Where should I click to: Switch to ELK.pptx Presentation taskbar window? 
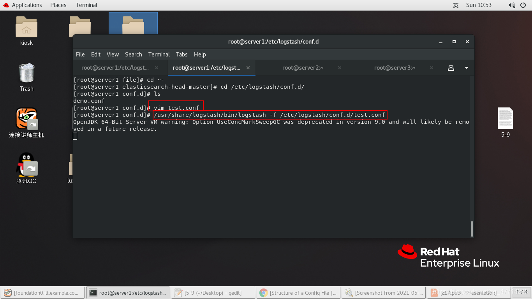coord(469,293)
